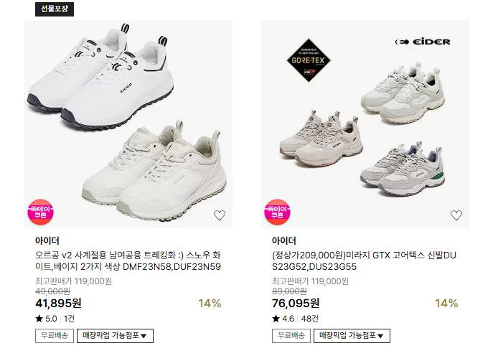Open white trekking shoes product image
This screenshot has height=356, width=493.
(128, 124)
